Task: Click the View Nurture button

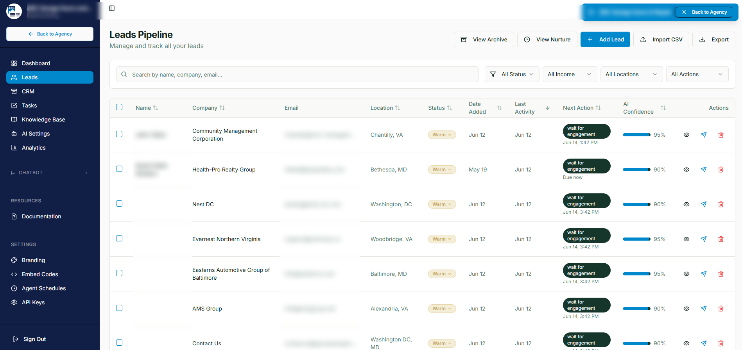Action: tap(547, 39)
